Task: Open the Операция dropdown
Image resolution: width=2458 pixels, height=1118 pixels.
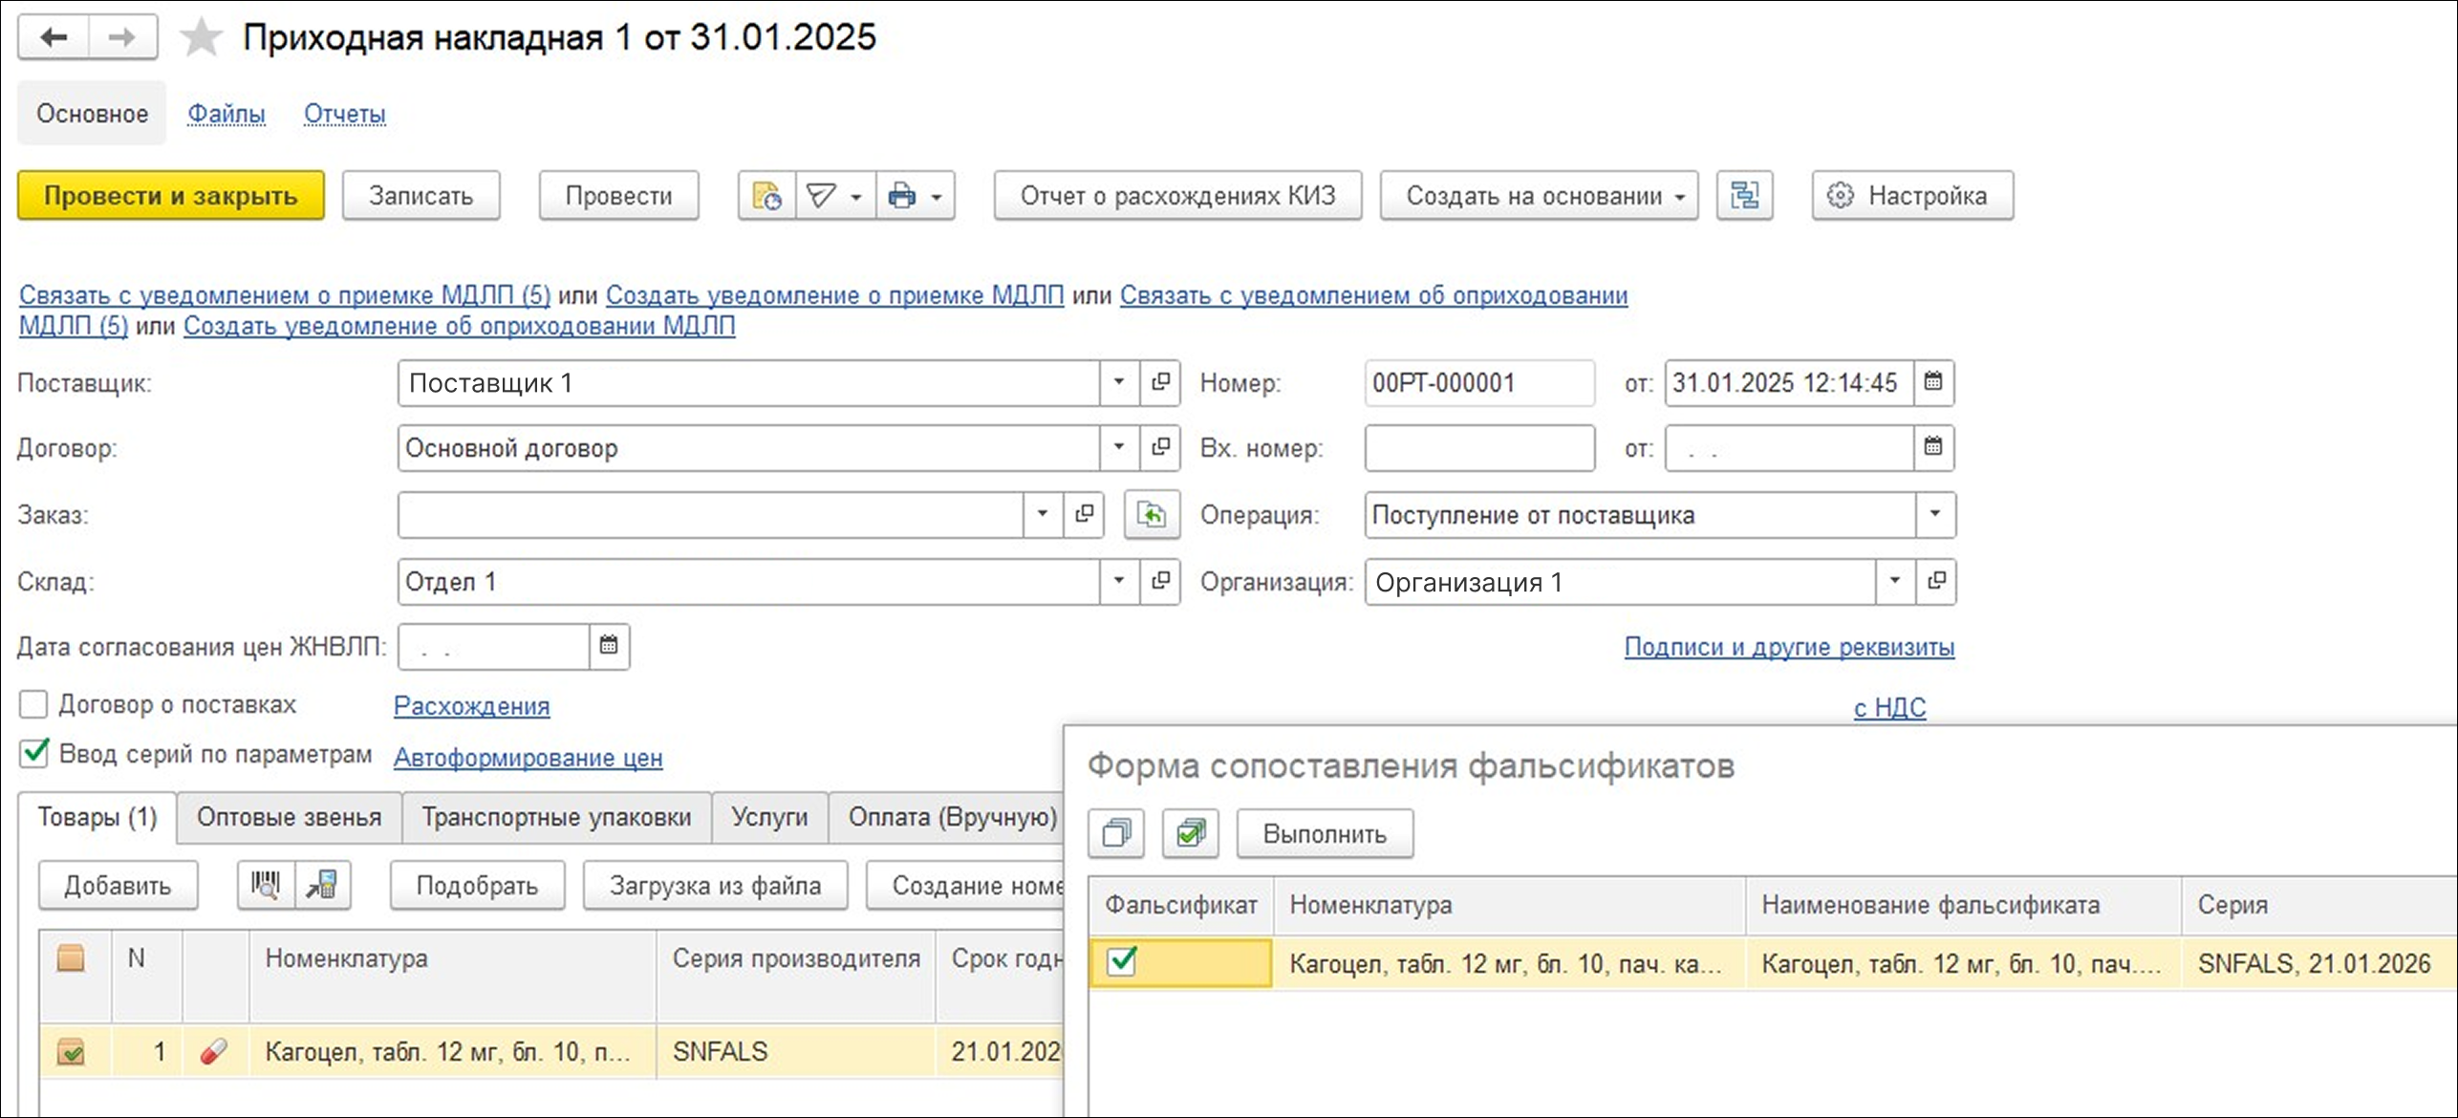Action: (1934, 514)
